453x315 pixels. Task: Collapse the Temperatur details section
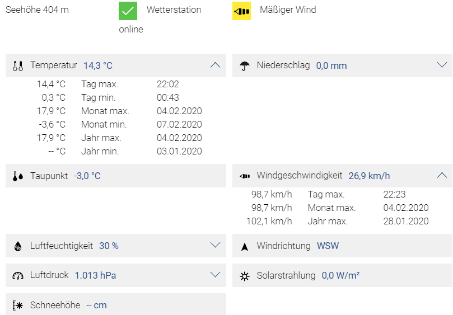click(x=215, y=65)
